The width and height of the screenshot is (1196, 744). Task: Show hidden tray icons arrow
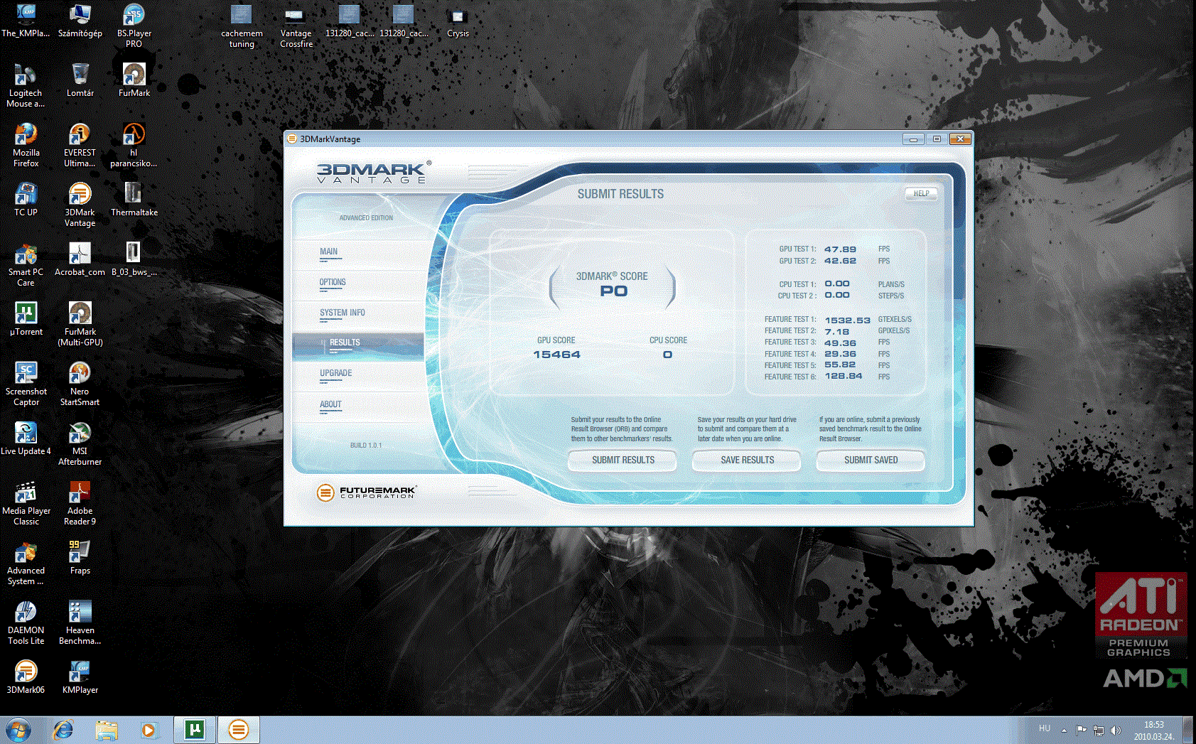[1064, 730]
